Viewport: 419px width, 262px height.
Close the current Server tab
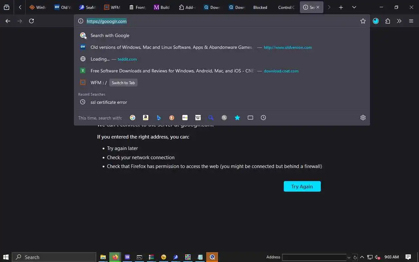318,7
